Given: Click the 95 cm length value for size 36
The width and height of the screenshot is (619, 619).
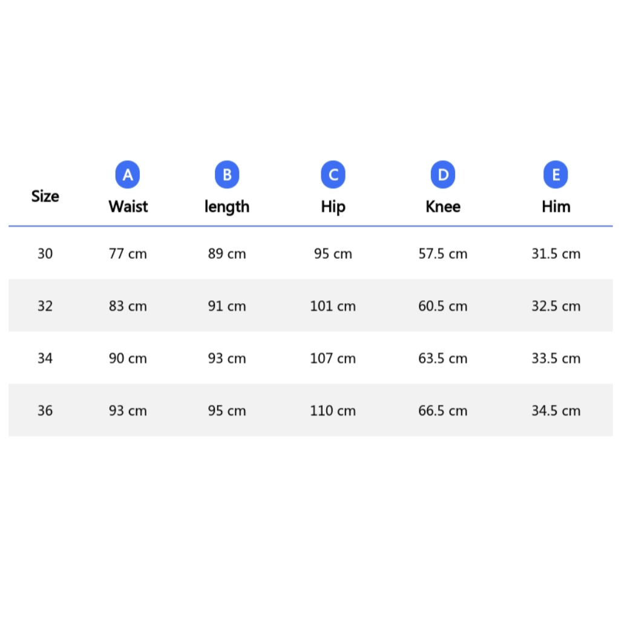Looking at the screenshot, I should 227,411.
